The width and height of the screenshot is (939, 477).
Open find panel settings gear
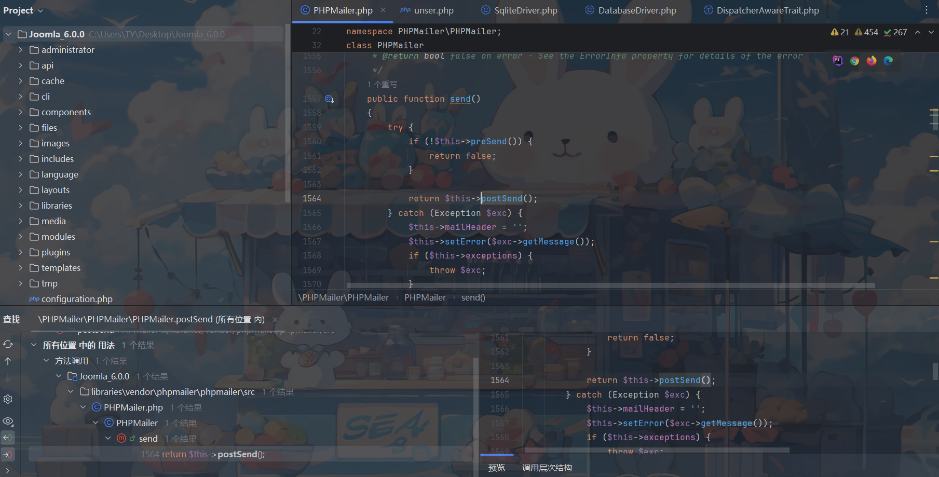(x=8, y=399)
